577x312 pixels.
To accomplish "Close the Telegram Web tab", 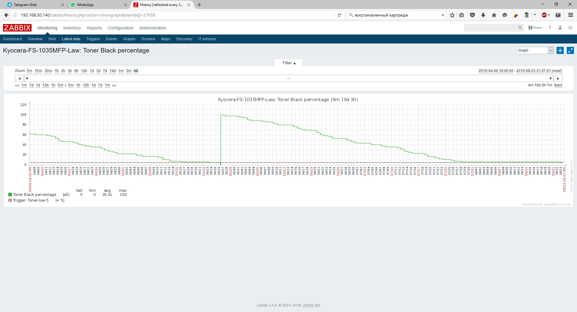I will click(x=63, y=5).
